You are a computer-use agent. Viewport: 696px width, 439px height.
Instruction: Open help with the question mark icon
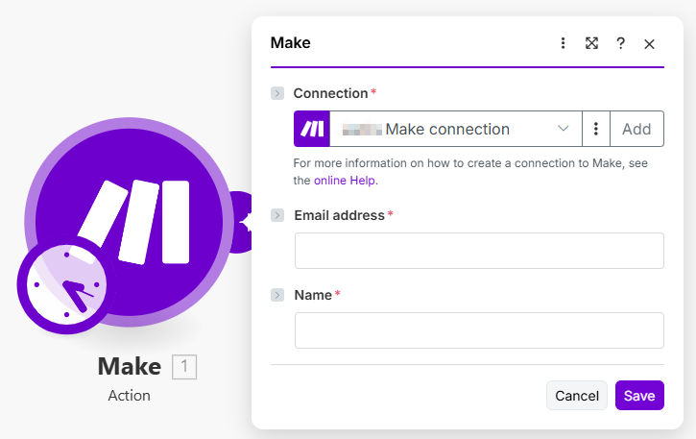[x=621, y=43]
